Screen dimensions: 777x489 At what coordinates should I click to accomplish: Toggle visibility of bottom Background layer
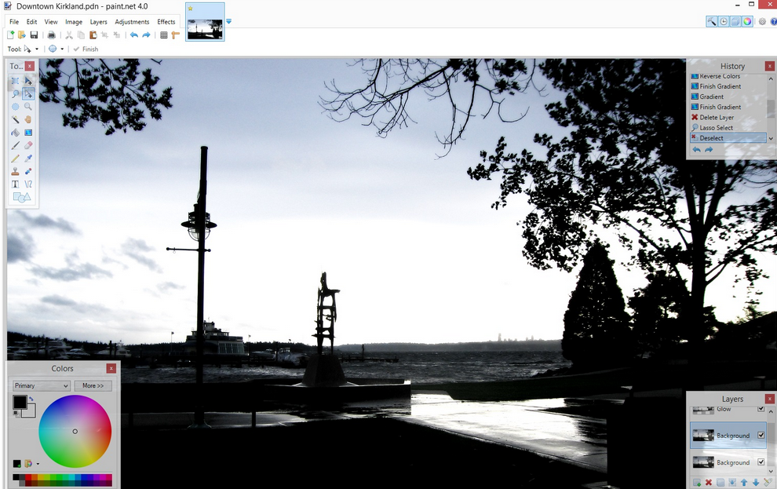pyautogui.click(x=761, y=462)
